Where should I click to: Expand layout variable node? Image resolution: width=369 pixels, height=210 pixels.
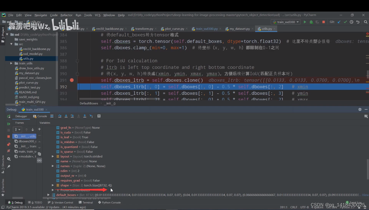click(53, 156)
